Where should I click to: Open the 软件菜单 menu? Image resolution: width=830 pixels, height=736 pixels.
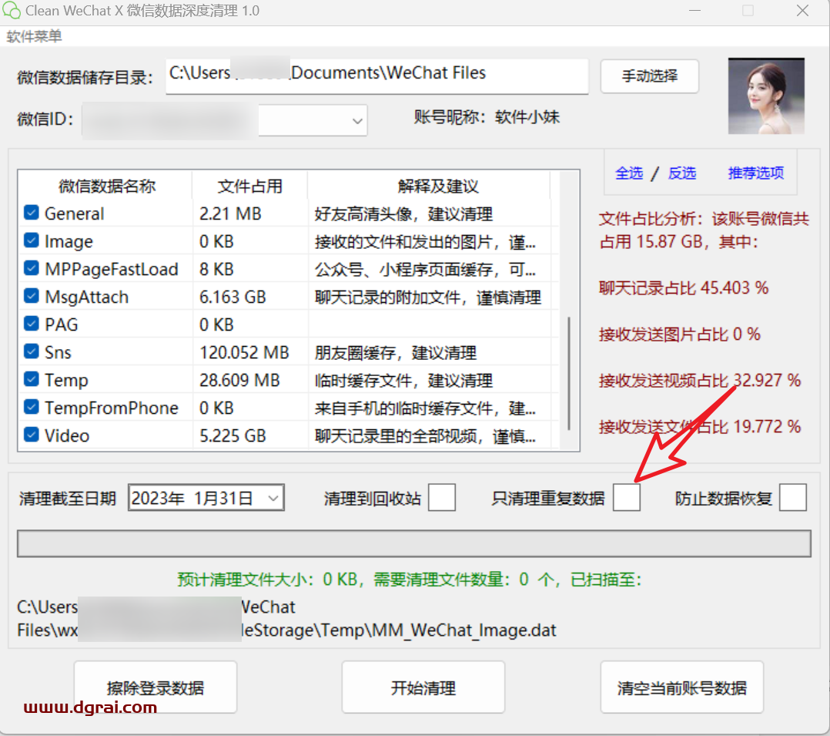pos(34,36)
